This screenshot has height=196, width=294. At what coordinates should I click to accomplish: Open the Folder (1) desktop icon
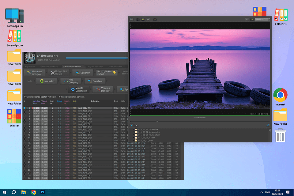(x=281, y=17)
